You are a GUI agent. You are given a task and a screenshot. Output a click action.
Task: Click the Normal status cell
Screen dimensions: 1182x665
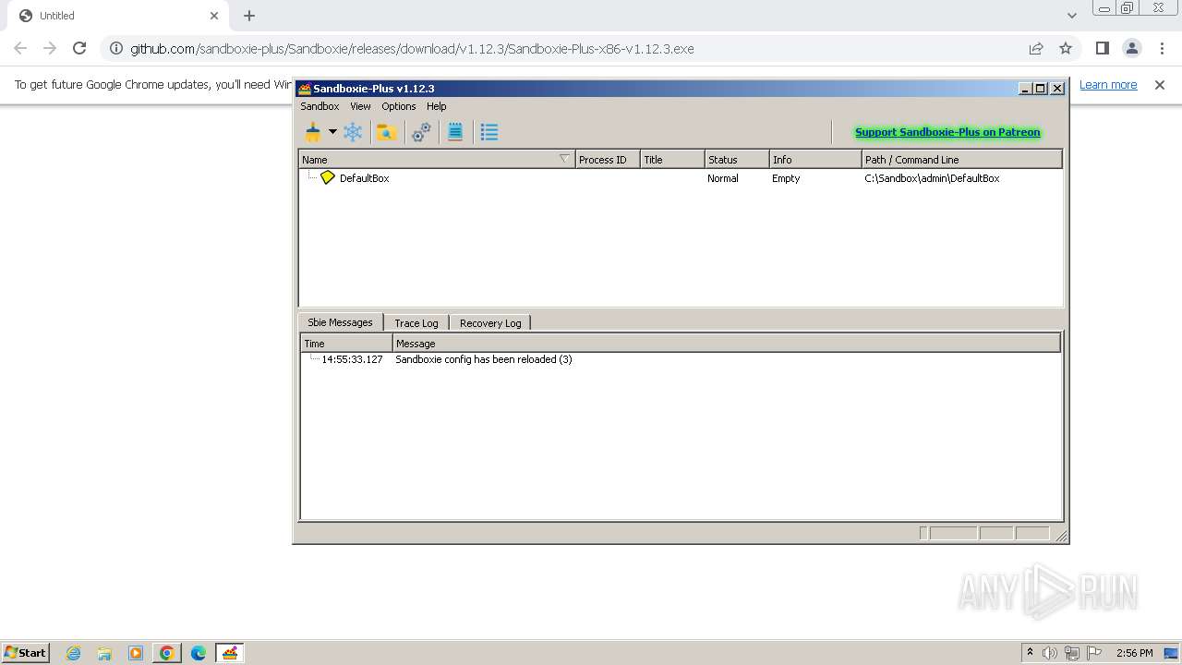click(x=723, y=178)
